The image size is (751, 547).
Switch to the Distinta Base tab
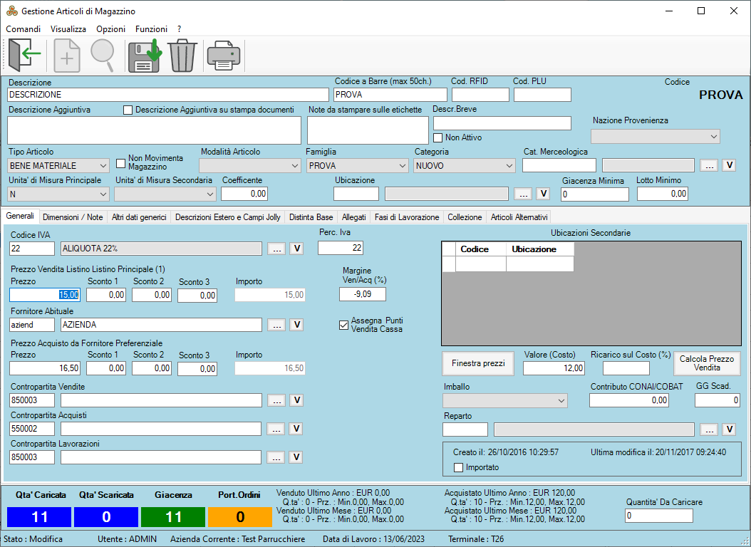click(311, 217)
